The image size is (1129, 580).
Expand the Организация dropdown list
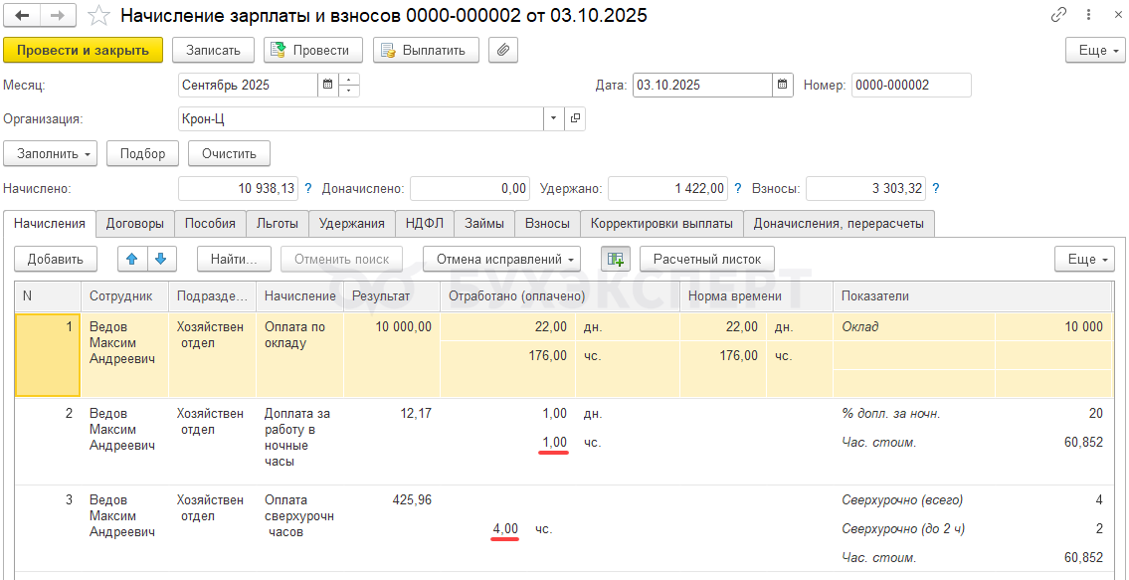554,119
